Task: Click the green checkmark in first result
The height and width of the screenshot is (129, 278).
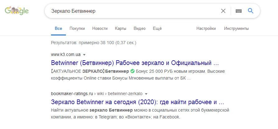Action: (x=132, y=71)
